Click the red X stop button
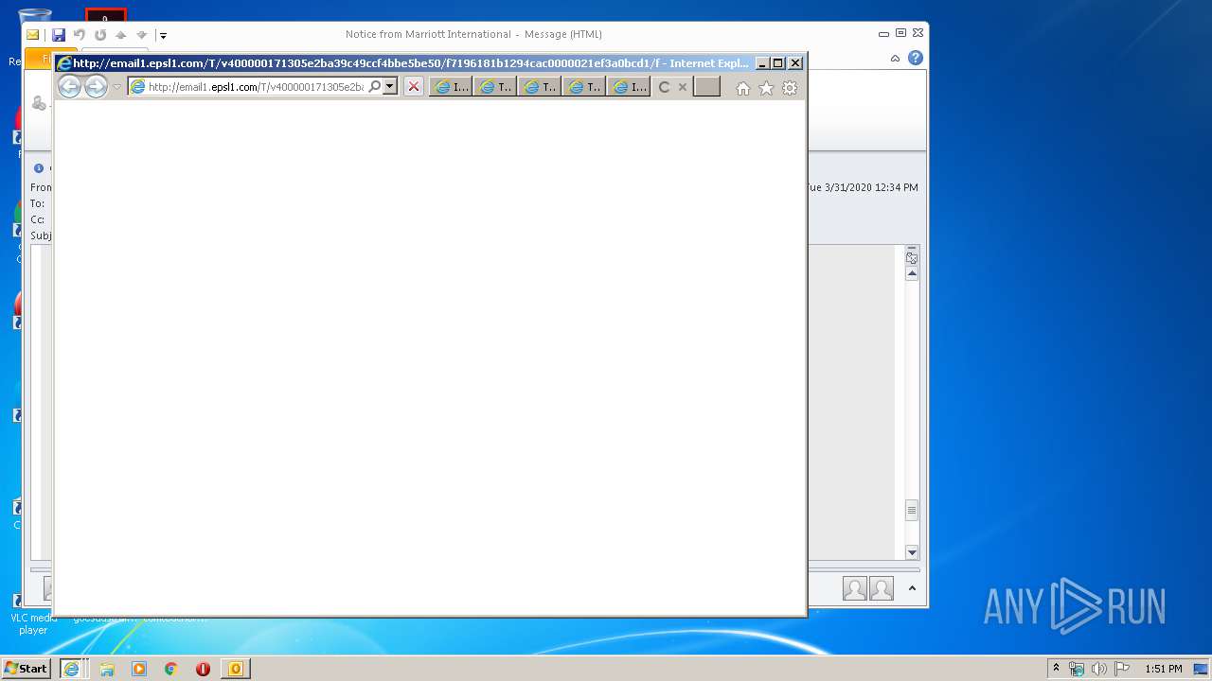This screenshot has width=1212, height=681. pyautogui.click(x=414, y=87)
